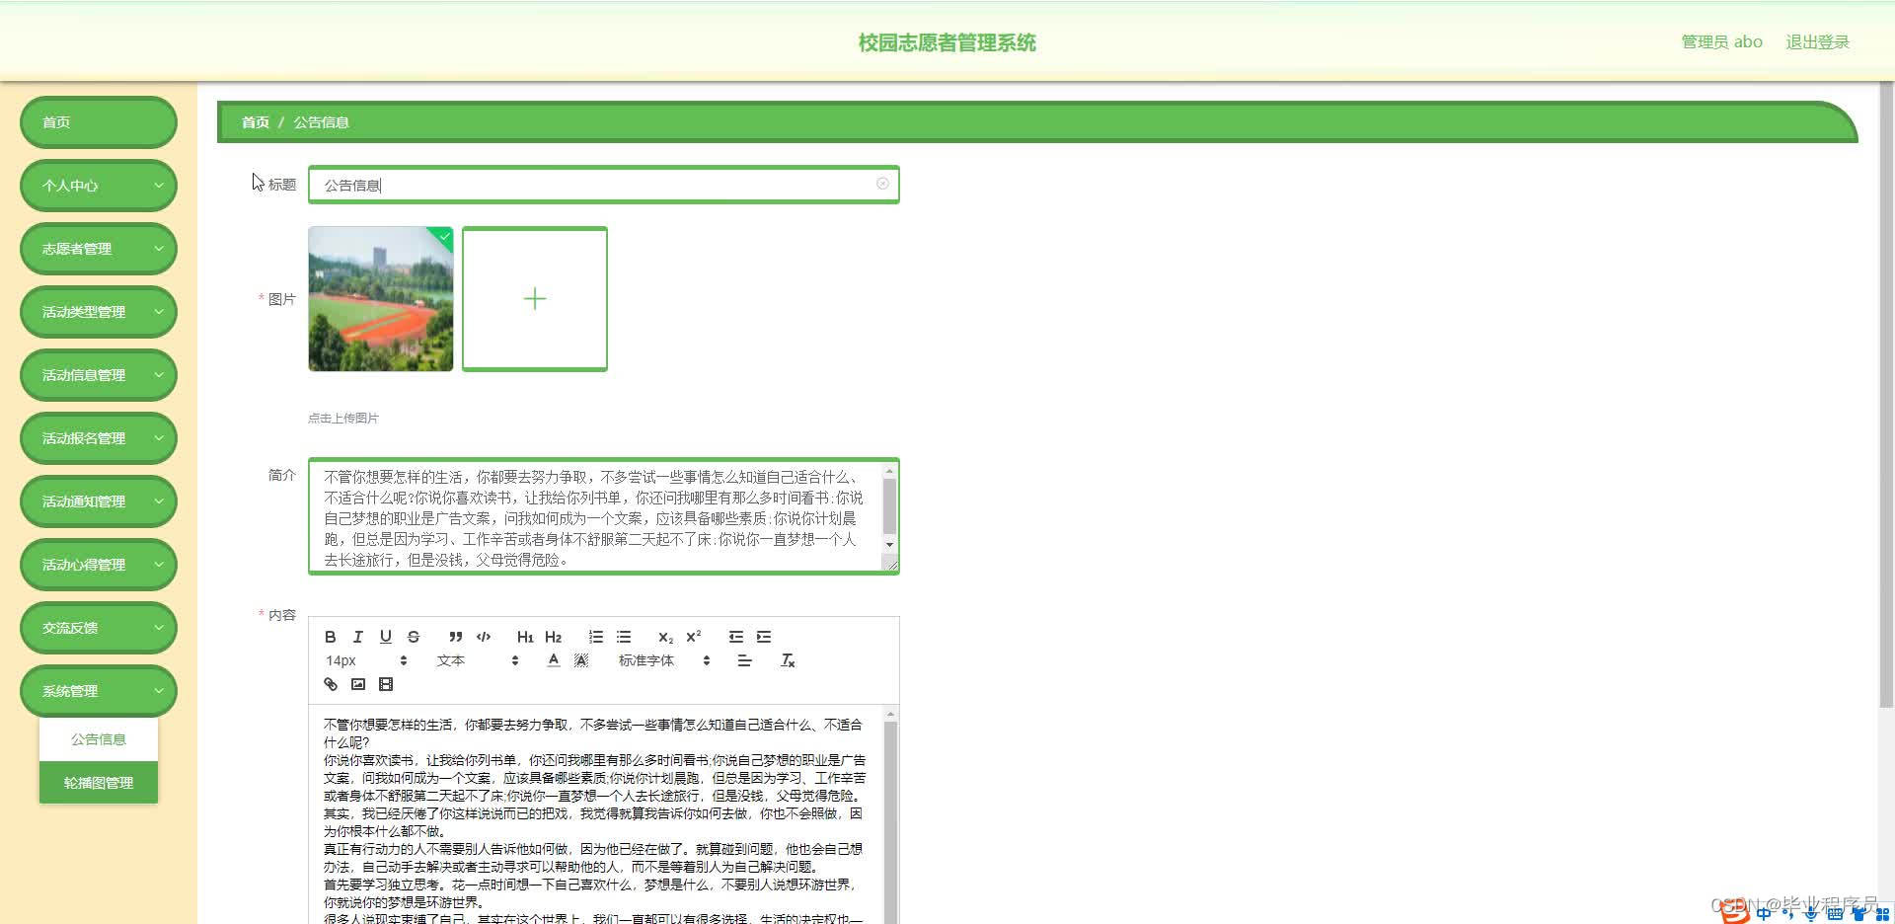This screenshot has width=1895, height=924.
Task: Insert a code block
Action: point(484,637)
